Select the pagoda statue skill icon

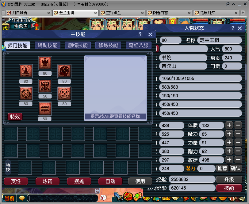pos(26,71)
